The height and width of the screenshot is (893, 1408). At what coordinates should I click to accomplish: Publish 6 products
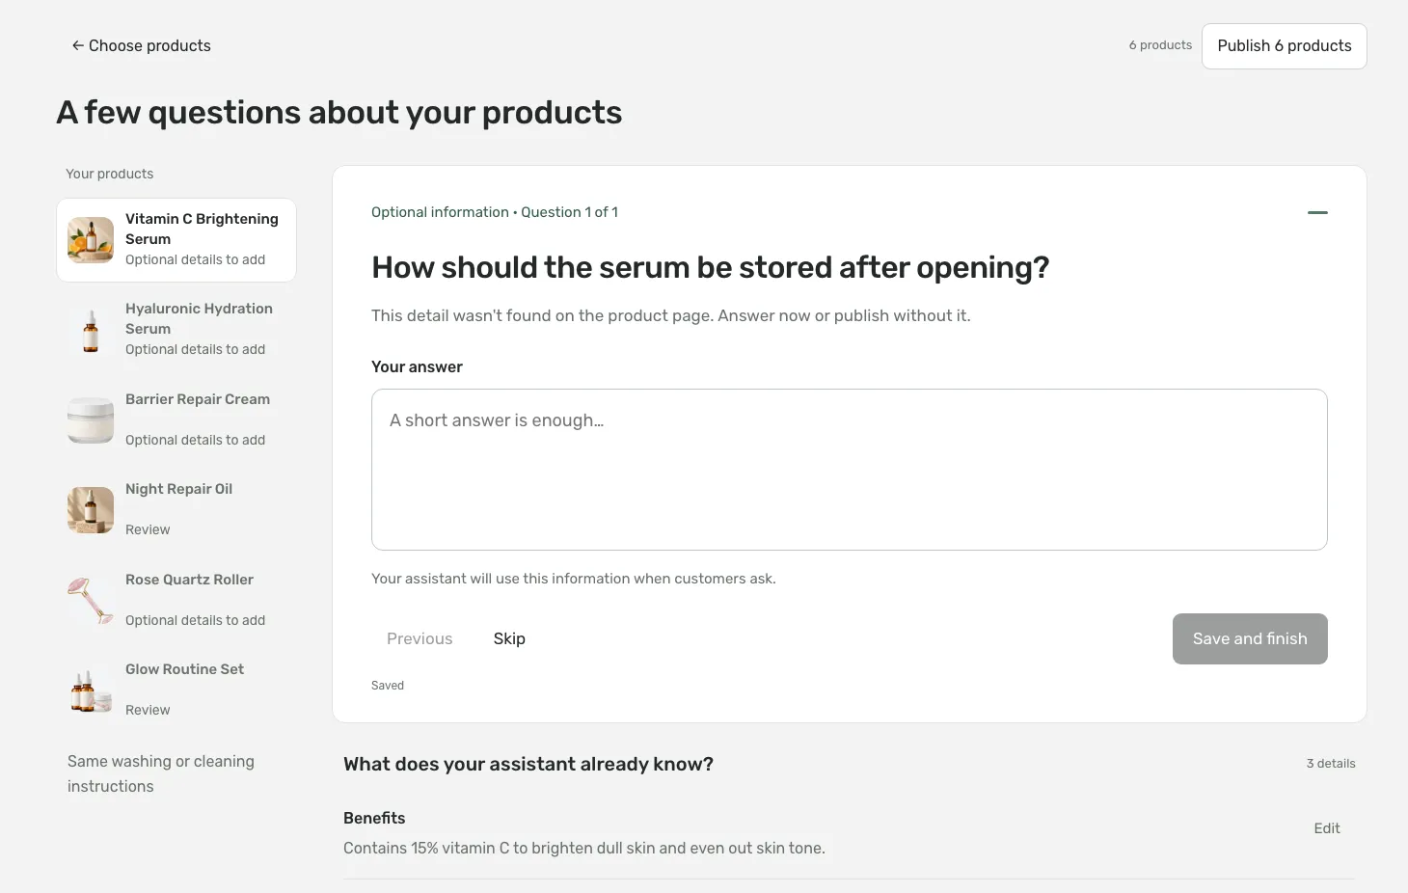click(1285, 46)
